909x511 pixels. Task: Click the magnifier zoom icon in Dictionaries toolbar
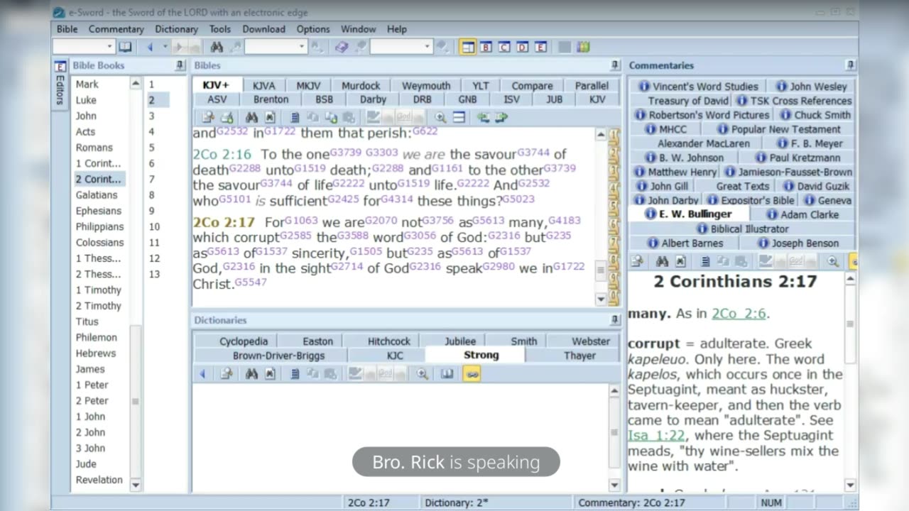pos(423,373)
